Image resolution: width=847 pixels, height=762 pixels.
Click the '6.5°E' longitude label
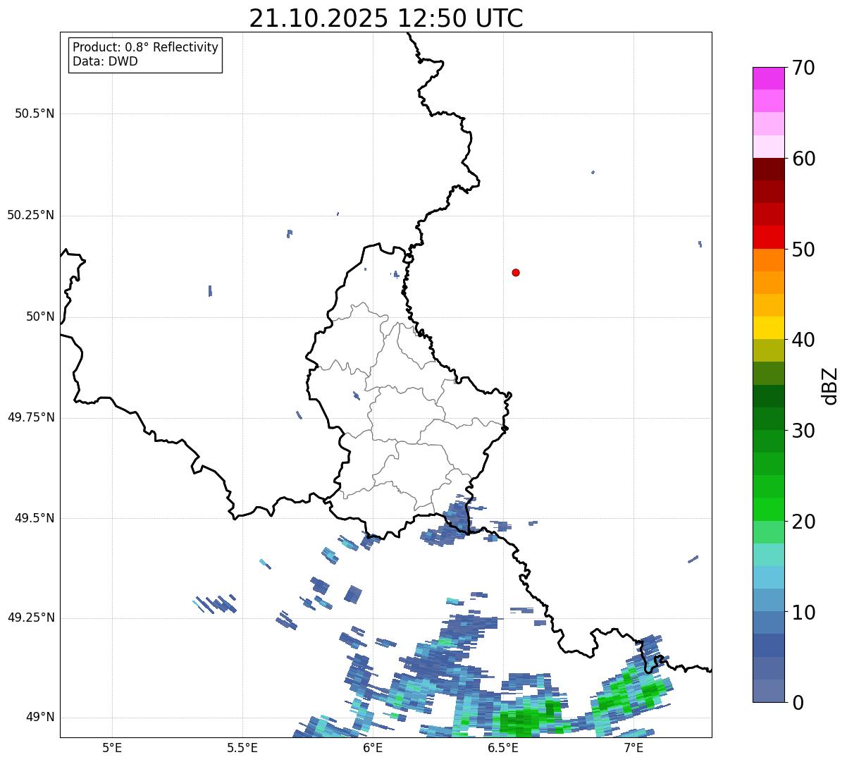503,747
